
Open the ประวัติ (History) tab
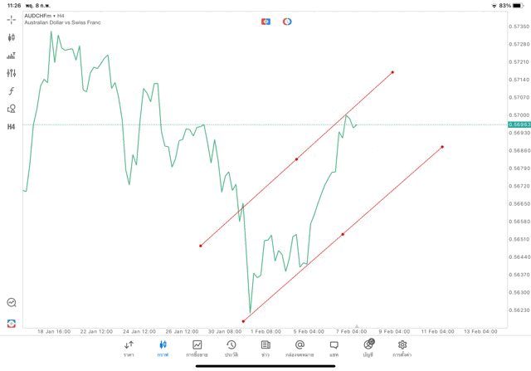click(x=231, y=349)
